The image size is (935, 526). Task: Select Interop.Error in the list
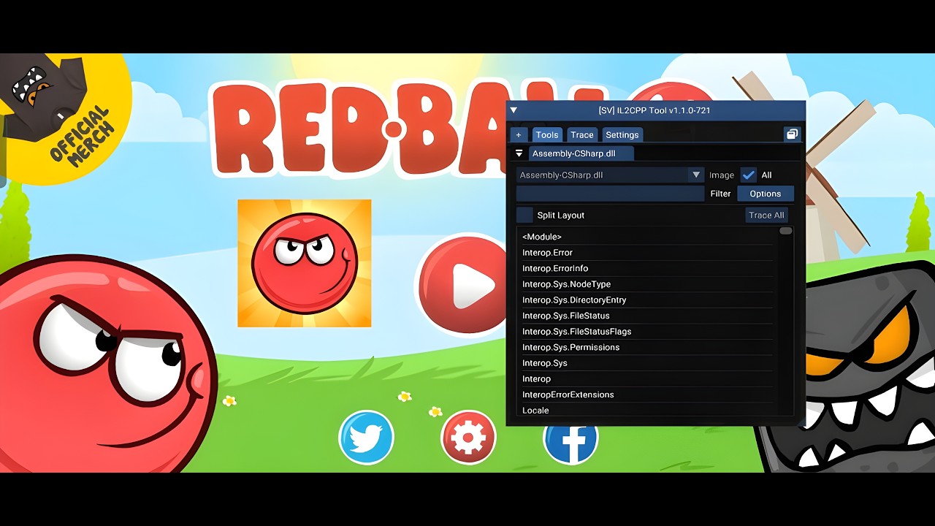(647, 253)
